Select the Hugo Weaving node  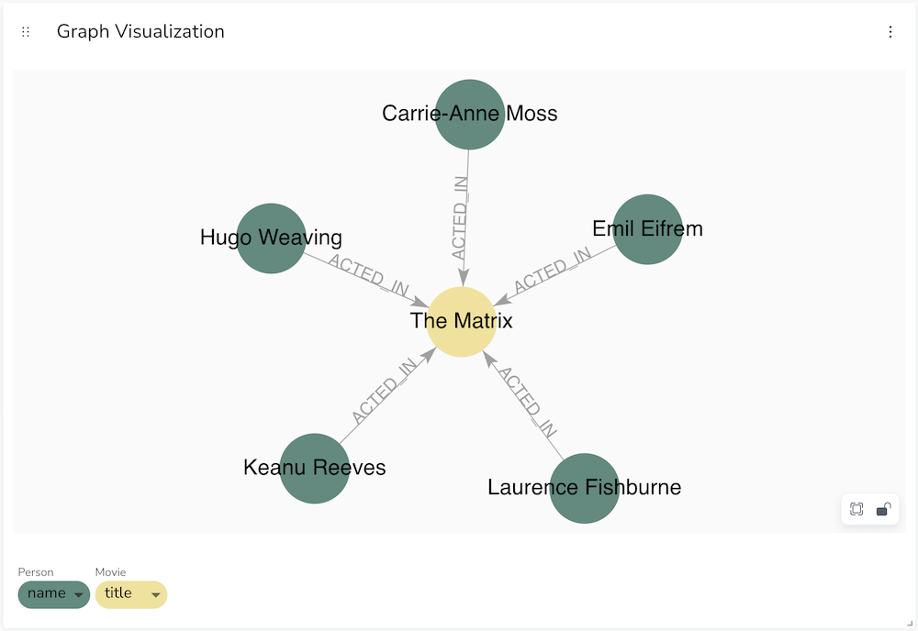pyautogui.click(x=271, y=238)
